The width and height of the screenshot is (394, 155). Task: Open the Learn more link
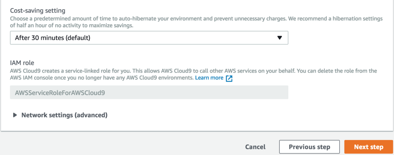[209, 78]
